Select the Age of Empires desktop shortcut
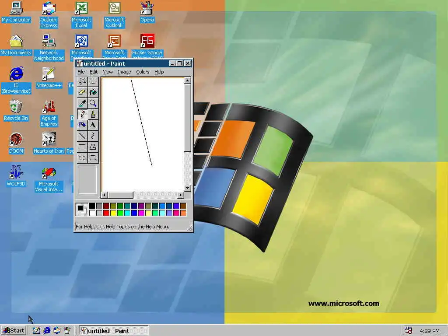The height and width of the screenshot is (336, 448). [x=49, y=113]
